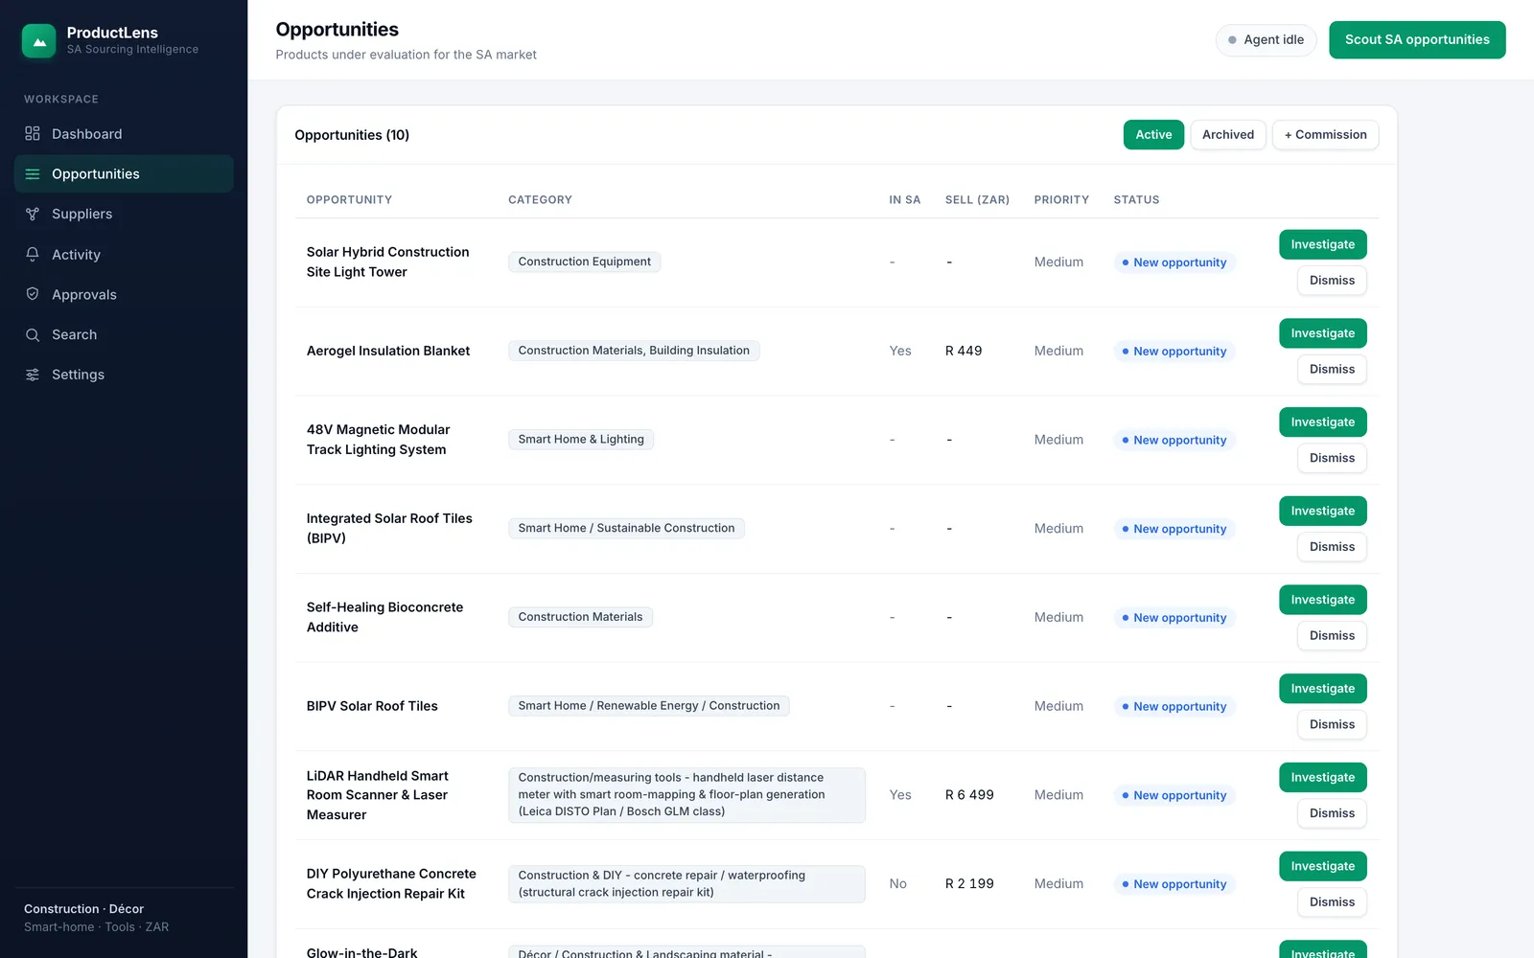Click Aerogel Insulation Blanket name

coord(388,351)
